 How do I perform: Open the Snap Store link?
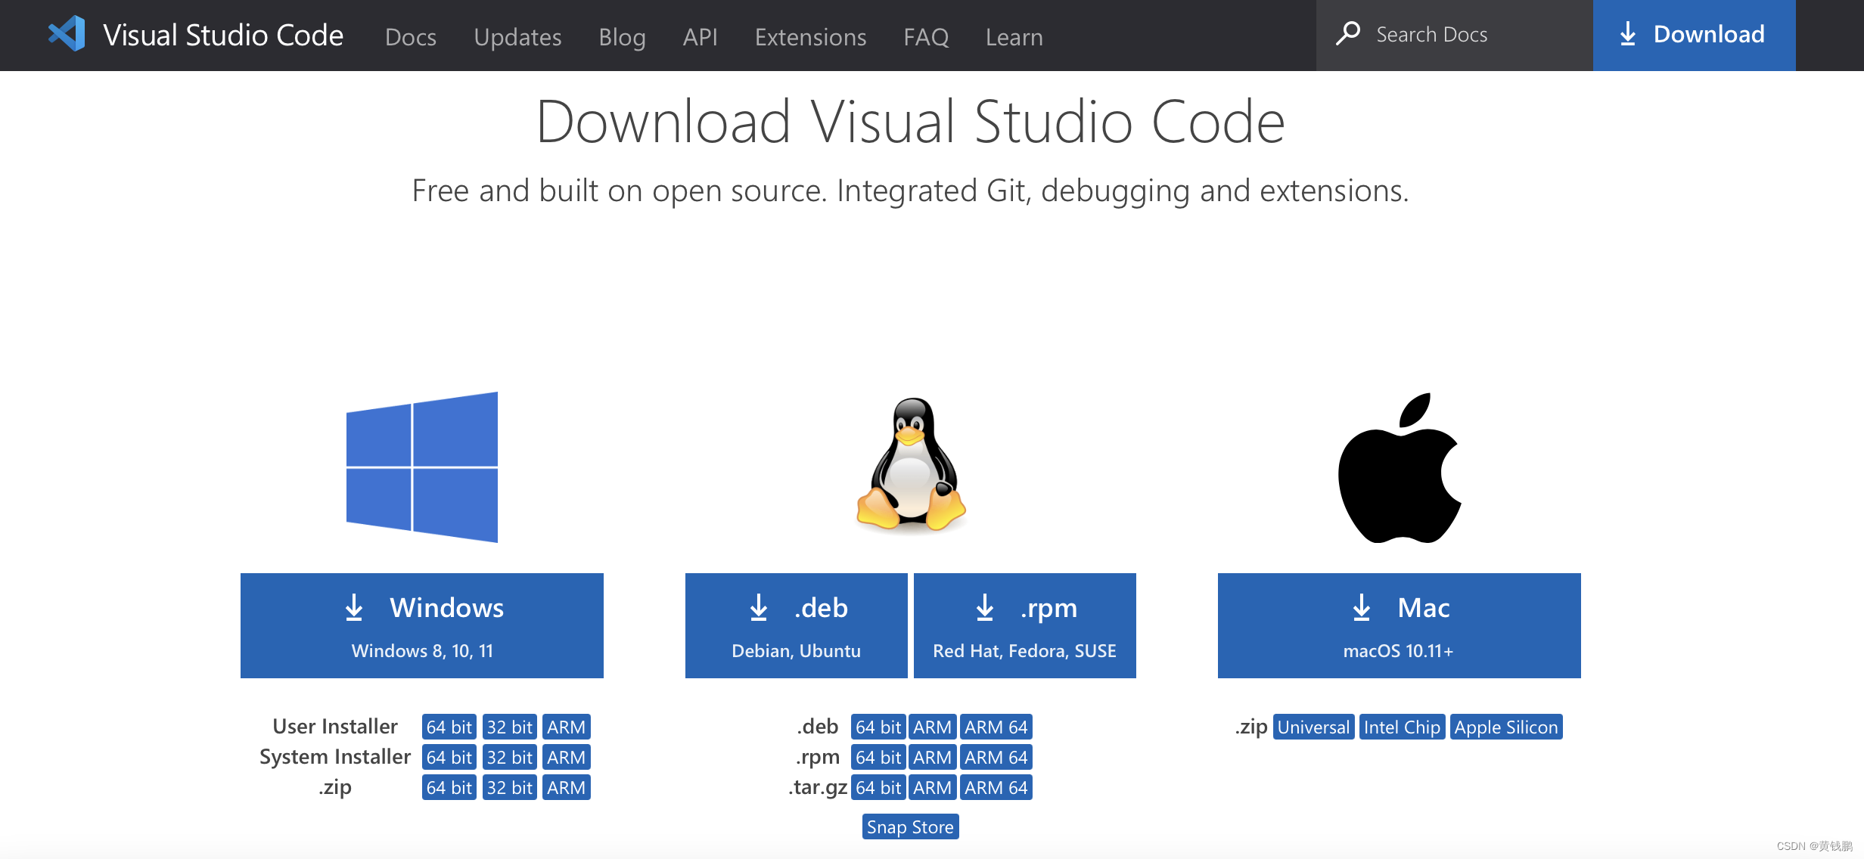coord(910,826)
